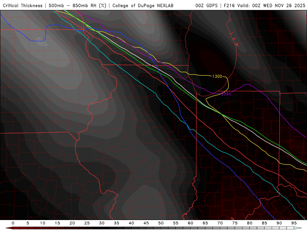
Task: Select the "80" tick on the RH scale
Action: [249, 223]
